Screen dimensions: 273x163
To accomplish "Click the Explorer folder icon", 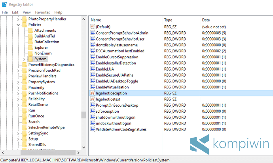I will (30, 48).
